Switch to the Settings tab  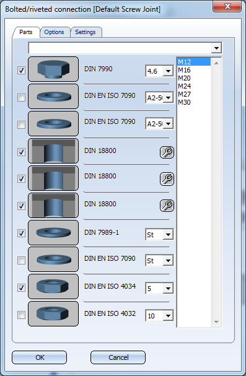(86, 32)
